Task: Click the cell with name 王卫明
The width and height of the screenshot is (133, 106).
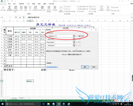Action: (x=10, y=36)
